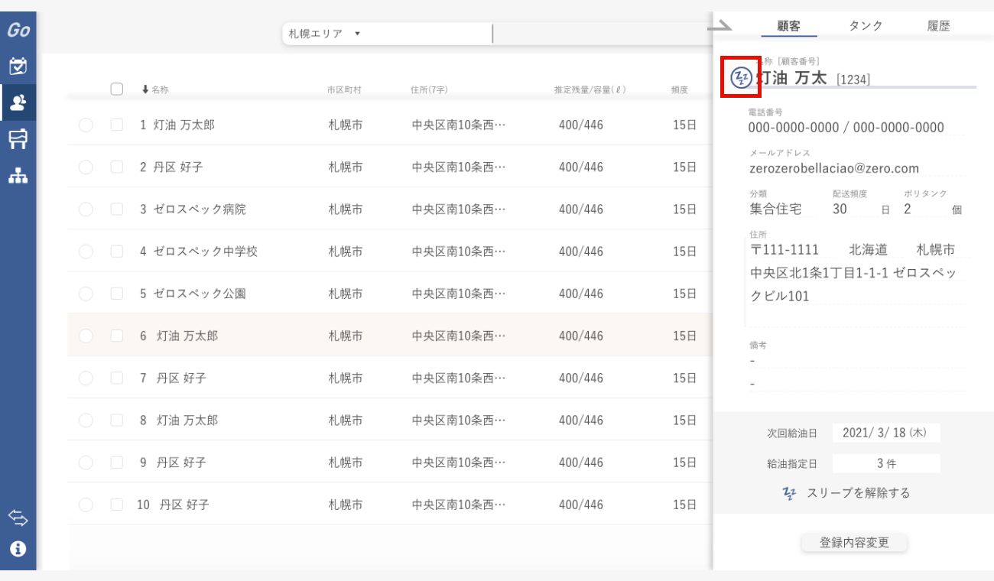
Task: Click address 中央区南10条西… in row 9
Action: point(459,463)
